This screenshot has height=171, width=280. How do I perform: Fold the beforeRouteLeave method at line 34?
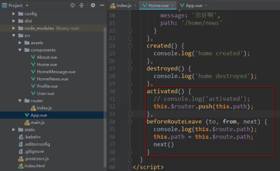(130, 122)
